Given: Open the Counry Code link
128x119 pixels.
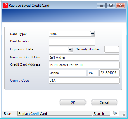Looking at the screenshot, I should point(19,80).
